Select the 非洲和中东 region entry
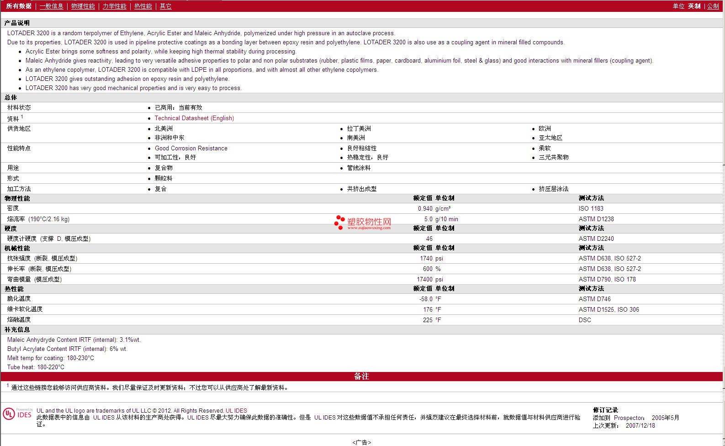 click(x=169, y=138)
